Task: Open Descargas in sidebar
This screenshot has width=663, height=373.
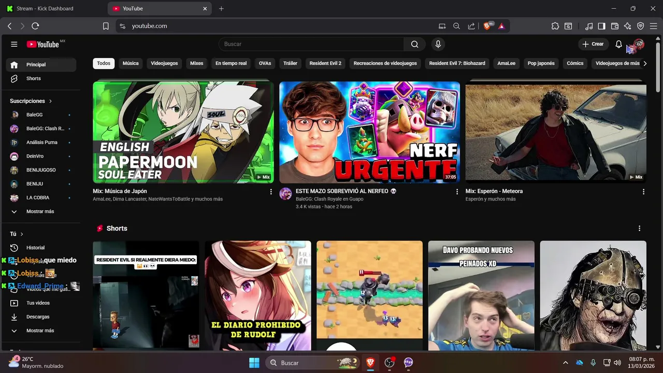Action: (x=41, y=317)
